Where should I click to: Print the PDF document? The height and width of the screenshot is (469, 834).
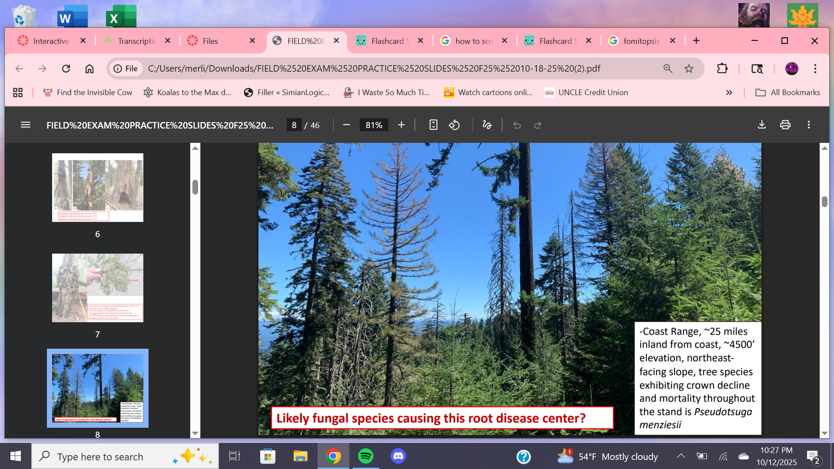pyautogui.click(x=785, y=125)
